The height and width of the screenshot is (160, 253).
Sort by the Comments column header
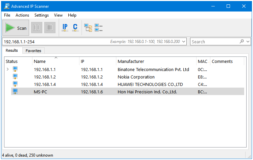pos(227,62)
